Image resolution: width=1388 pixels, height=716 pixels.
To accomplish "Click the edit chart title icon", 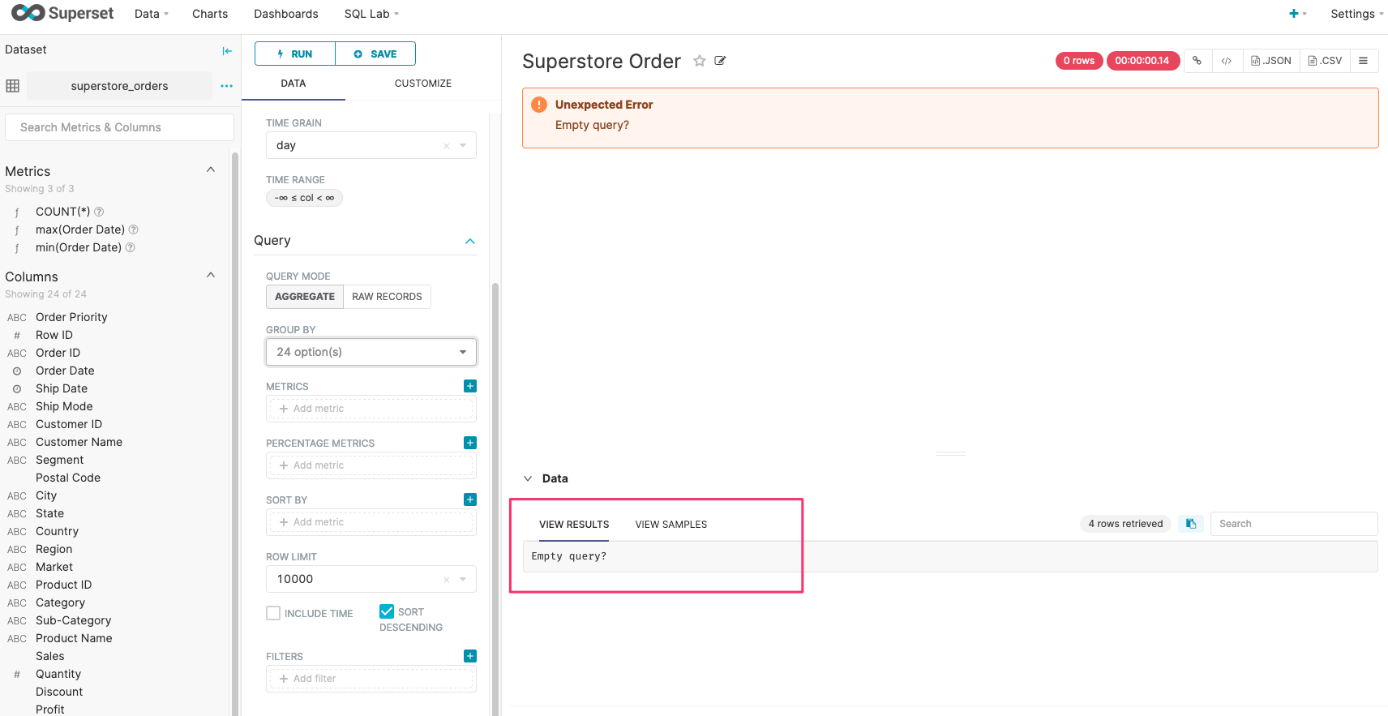I will [x=720, y=61].
